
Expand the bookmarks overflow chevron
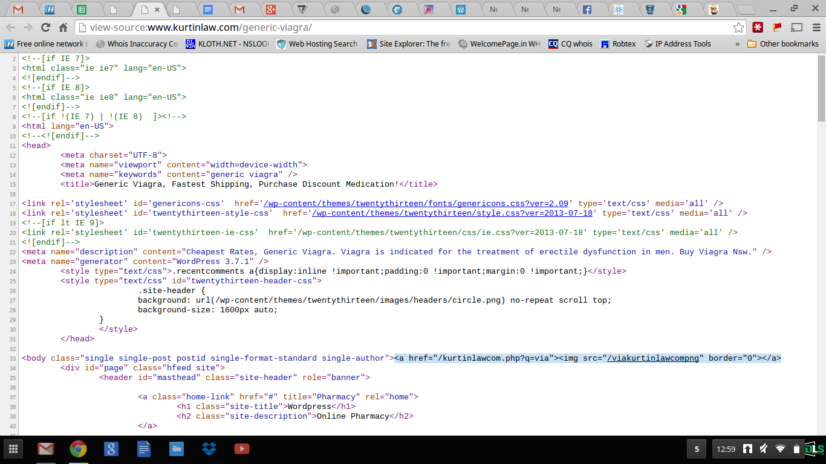point(737,43)
